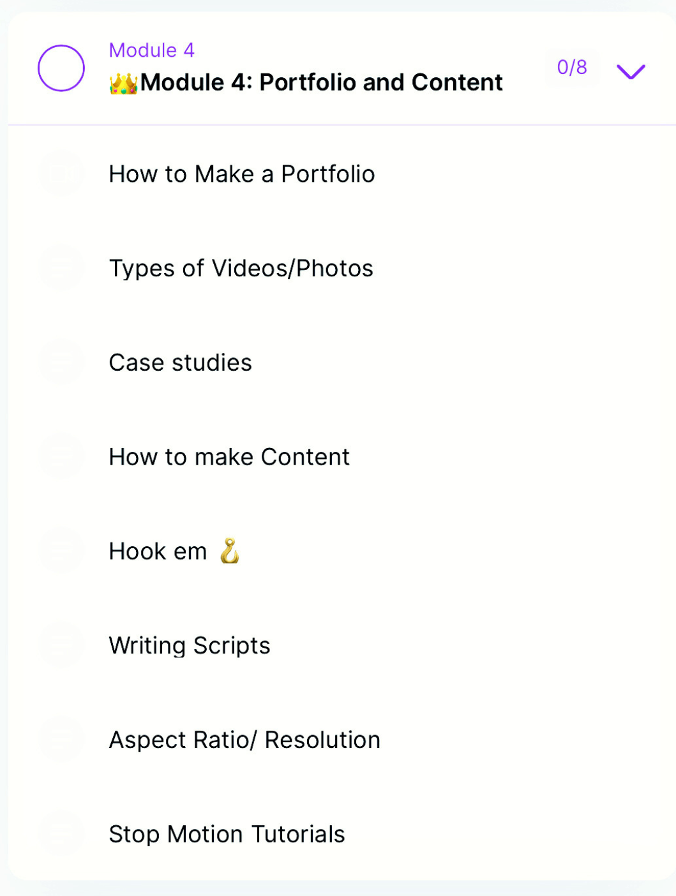Viewport: 676px width, 896px height.
Task: Click the icon next to How to make Content
Action: [x=61, y=457]
